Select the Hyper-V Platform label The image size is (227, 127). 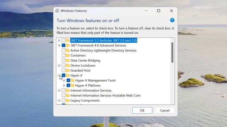[x=88, y=85]
